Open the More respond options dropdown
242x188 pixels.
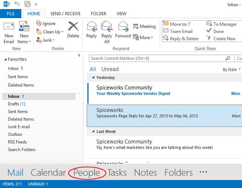(x=143, y=38)
